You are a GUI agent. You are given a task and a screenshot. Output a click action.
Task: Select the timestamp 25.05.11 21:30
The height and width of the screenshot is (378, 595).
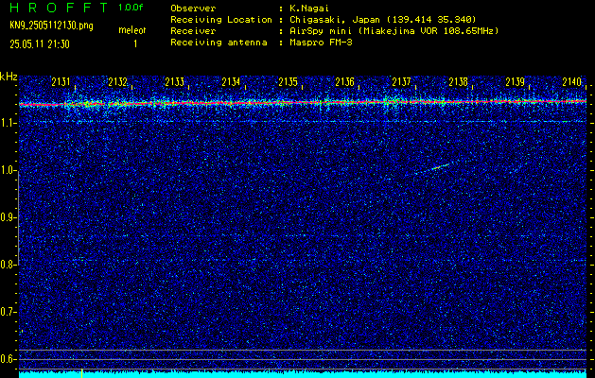pyautogui.click(x=40, y=44)
